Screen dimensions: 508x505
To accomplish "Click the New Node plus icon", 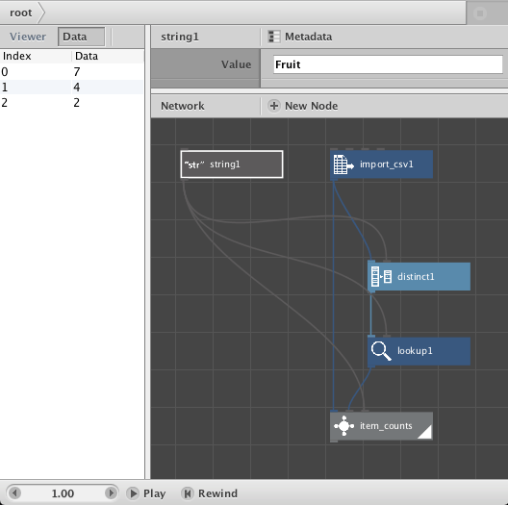I will point(274,106).
